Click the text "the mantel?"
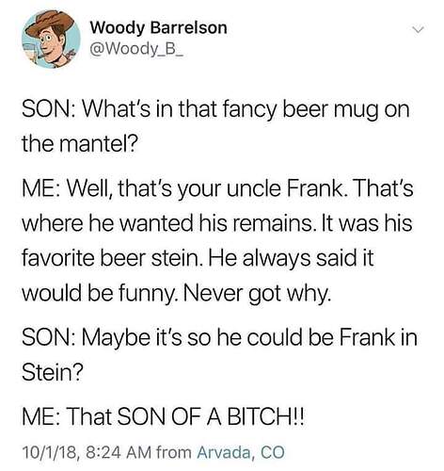Image resolution: width=444 pixels, height=471 pixels. click(x=80, y=144)
